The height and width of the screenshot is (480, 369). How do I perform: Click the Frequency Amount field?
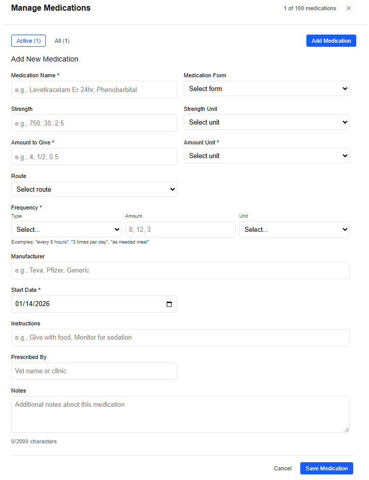(x=180, y=229)
